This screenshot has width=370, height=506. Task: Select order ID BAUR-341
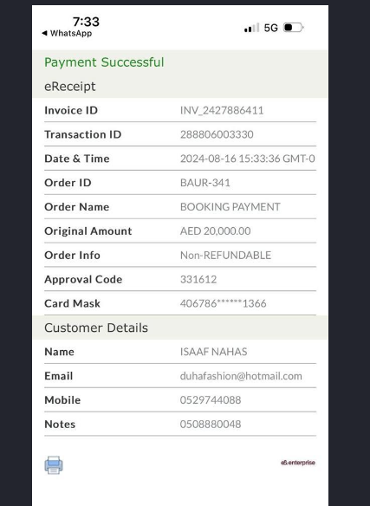pyautogui.click(x=205, y=183)
